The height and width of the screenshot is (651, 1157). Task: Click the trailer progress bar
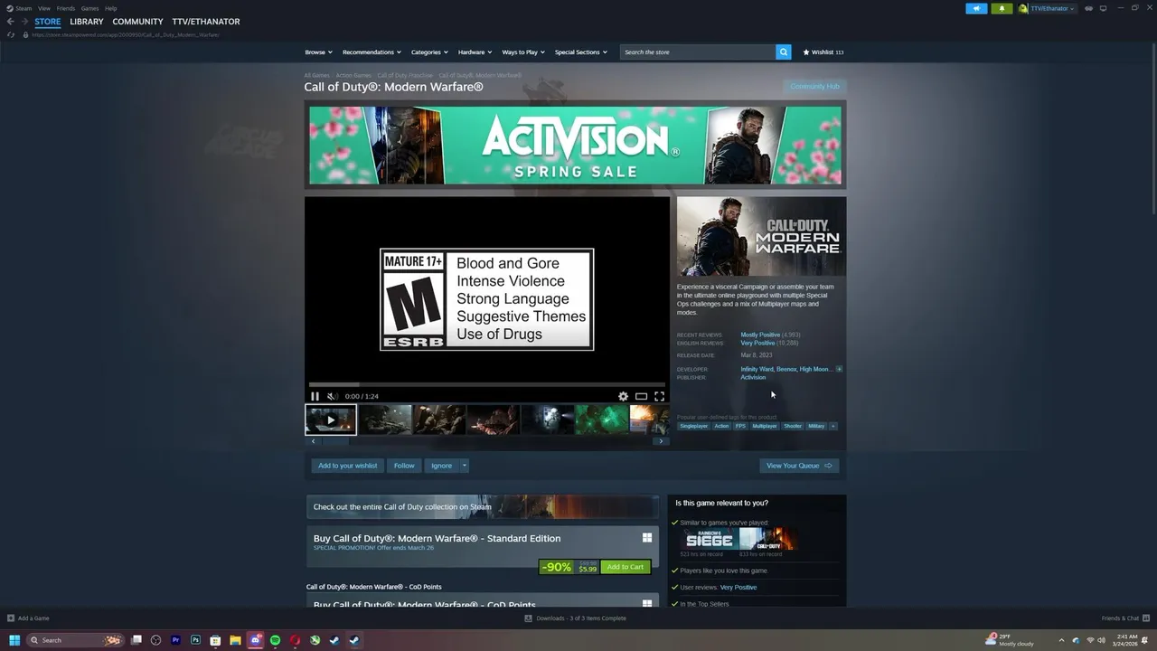pyautogui.click(x=487, y=385)
